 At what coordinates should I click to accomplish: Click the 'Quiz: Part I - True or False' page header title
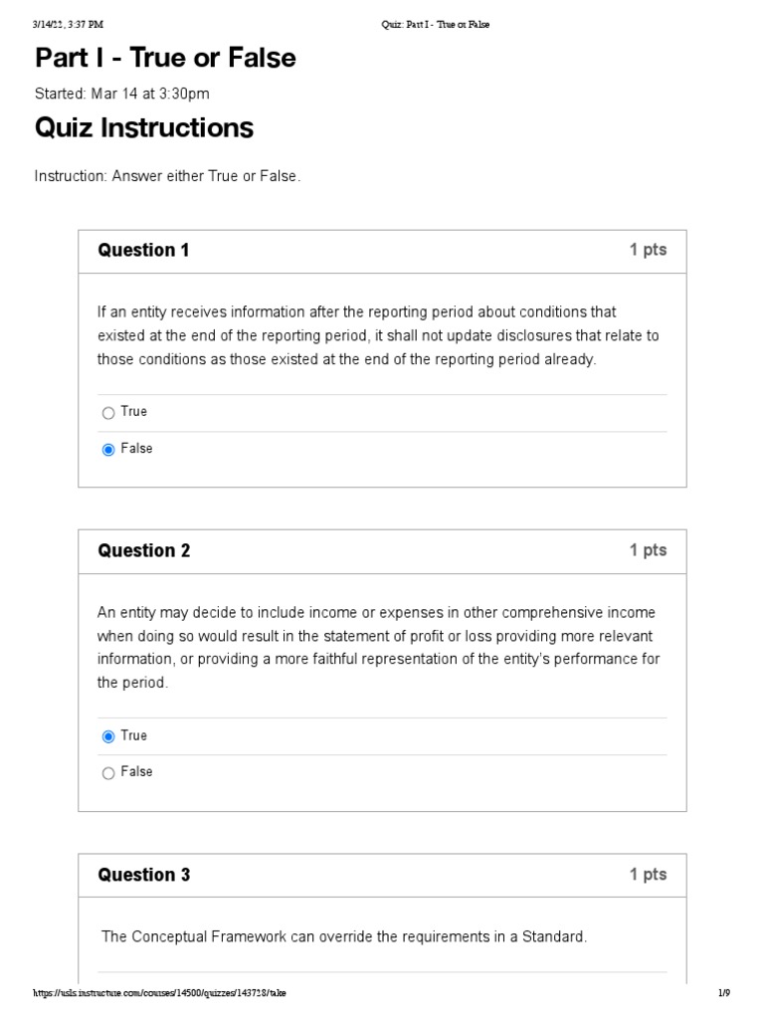pos(436,25)
